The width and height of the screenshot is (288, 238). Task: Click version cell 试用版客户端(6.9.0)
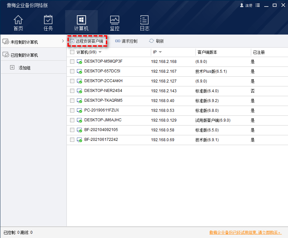coord(213,120)
